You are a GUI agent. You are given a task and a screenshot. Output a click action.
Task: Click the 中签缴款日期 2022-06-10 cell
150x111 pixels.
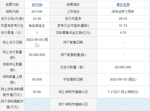(123, 79)
